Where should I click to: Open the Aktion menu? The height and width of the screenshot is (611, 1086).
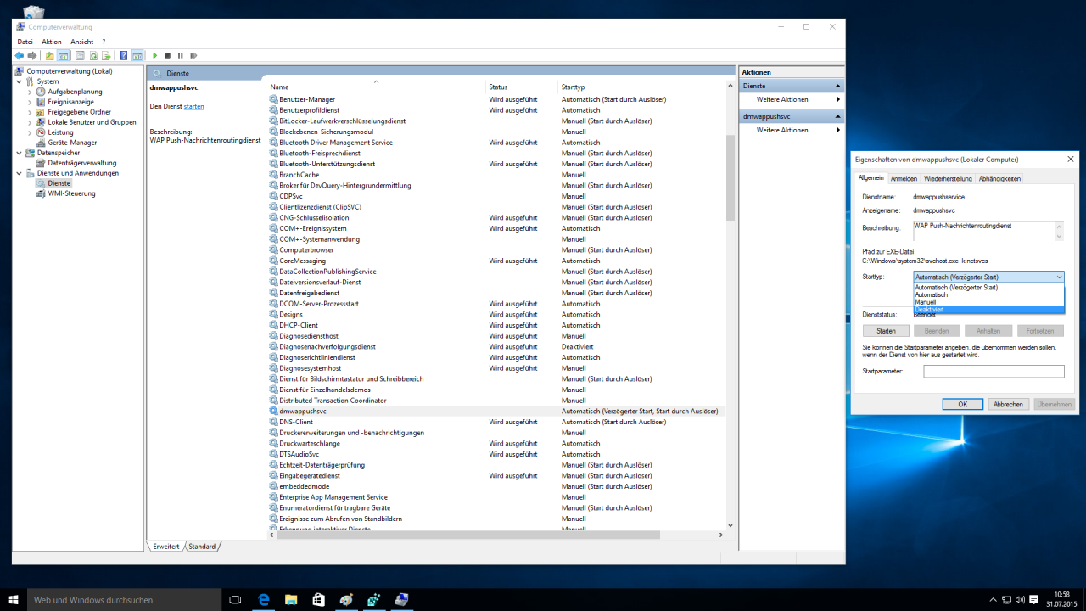pyautogui.click(x=52, y=42)
